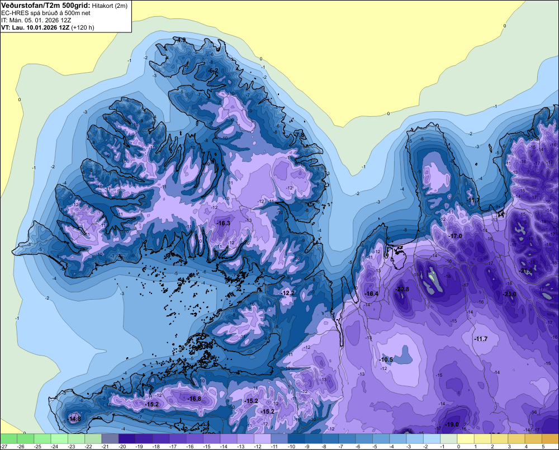Click the -19.0 temperature label near bottom

[452, 424]
